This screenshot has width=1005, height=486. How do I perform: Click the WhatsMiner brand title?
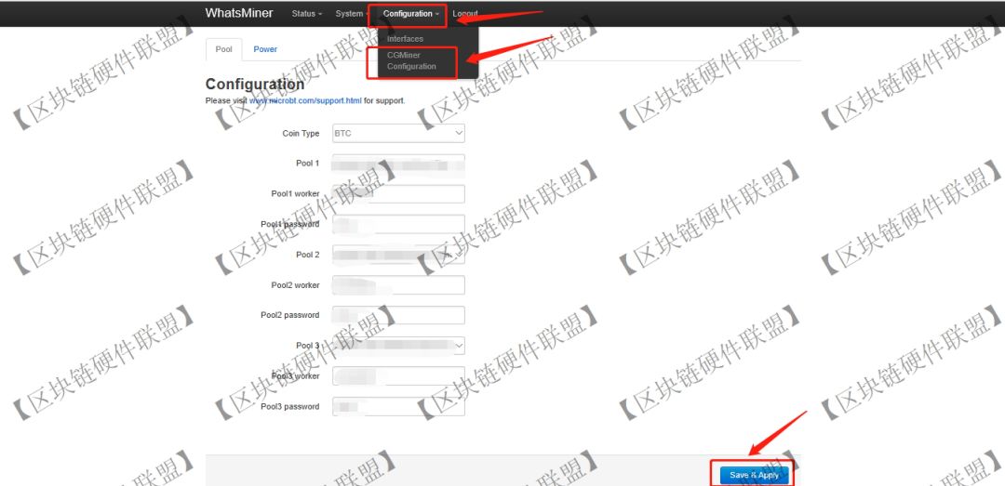238,13
